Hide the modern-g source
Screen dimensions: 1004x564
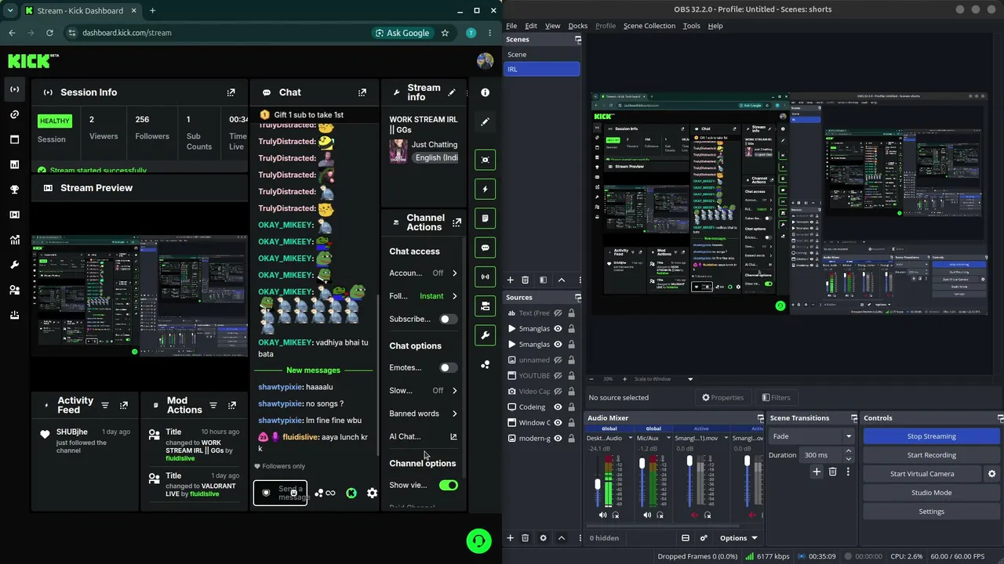[x=558, y=439]
